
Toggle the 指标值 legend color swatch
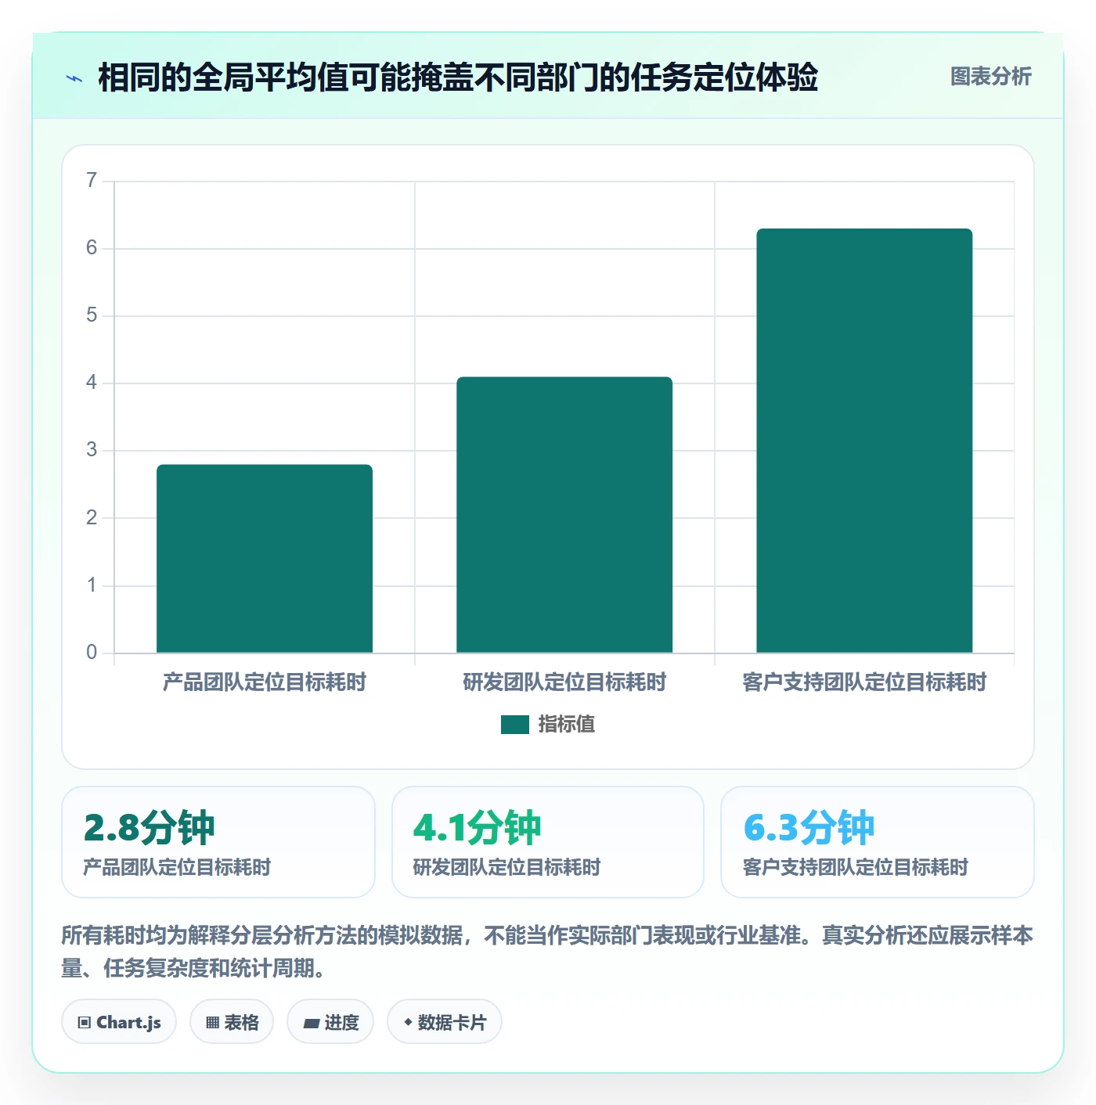pos(515,725)
